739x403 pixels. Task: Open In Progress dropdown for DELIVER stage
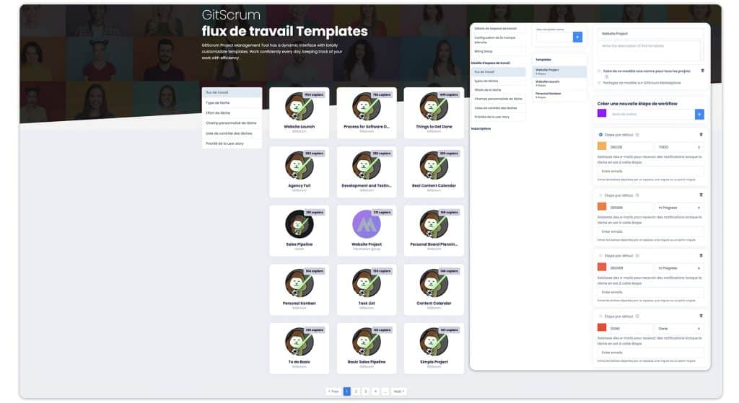click(679, 268)
